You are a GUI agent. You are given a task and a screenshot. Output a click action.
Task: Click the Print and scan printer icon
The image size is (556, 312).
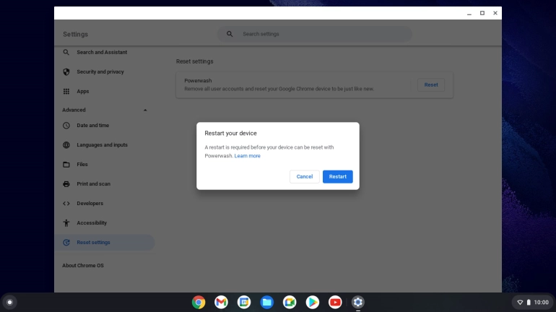pos(66,184)
